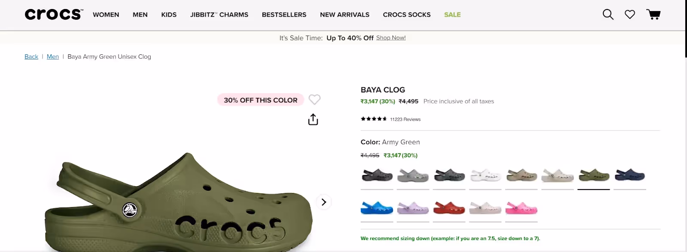Open the KIDS category menu
The height and width of the screenshot is (252, 687).
169,14
